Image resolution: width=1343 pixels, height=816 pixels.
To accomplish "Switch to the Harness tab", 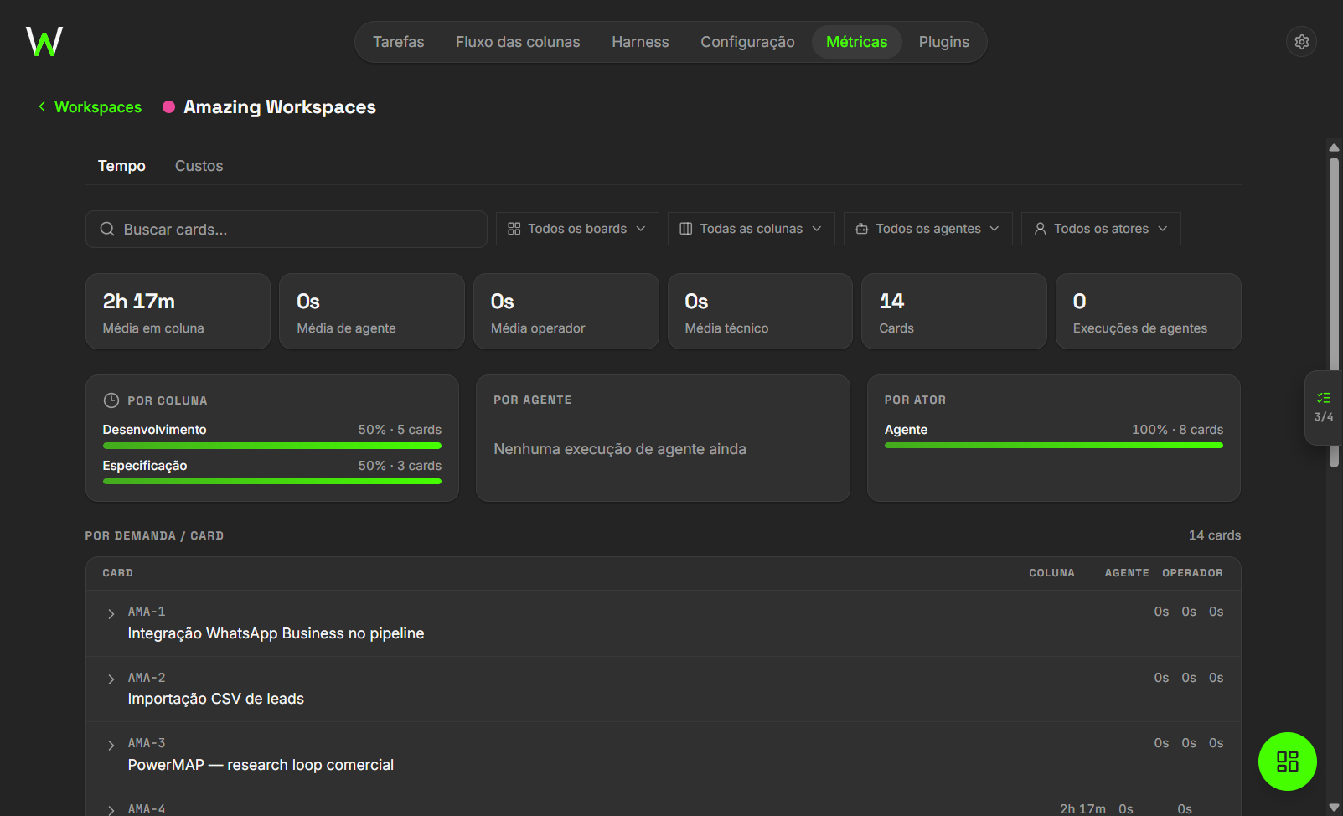I will click(640, 42).
